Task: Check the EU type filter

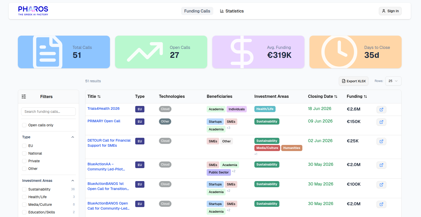Action: 24,146
